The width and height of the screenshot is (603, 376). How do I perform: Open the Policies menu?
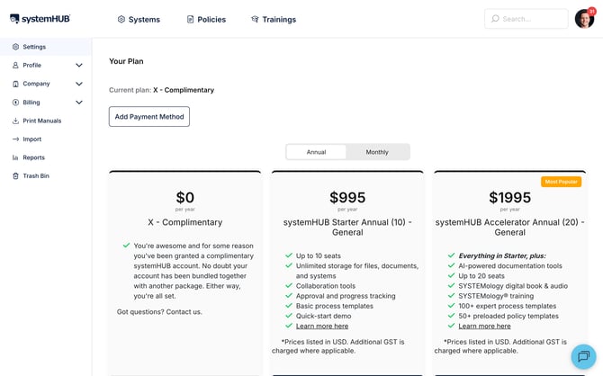[x=206, y=19]
